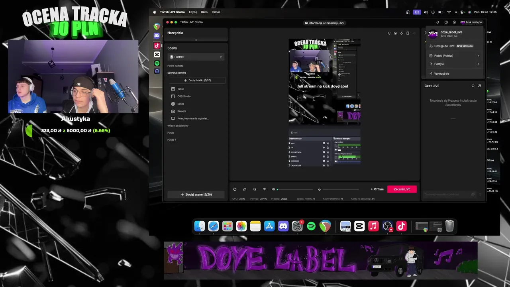This screenshot has width=510, height=287.
Task: Adjust the microphone volume slider
Action: coord(341,189)
